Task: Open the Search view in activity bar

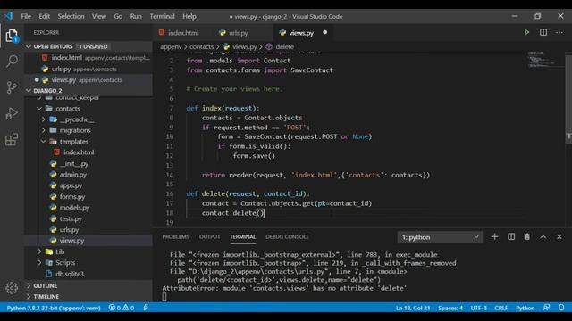Action: pos(12,61)
